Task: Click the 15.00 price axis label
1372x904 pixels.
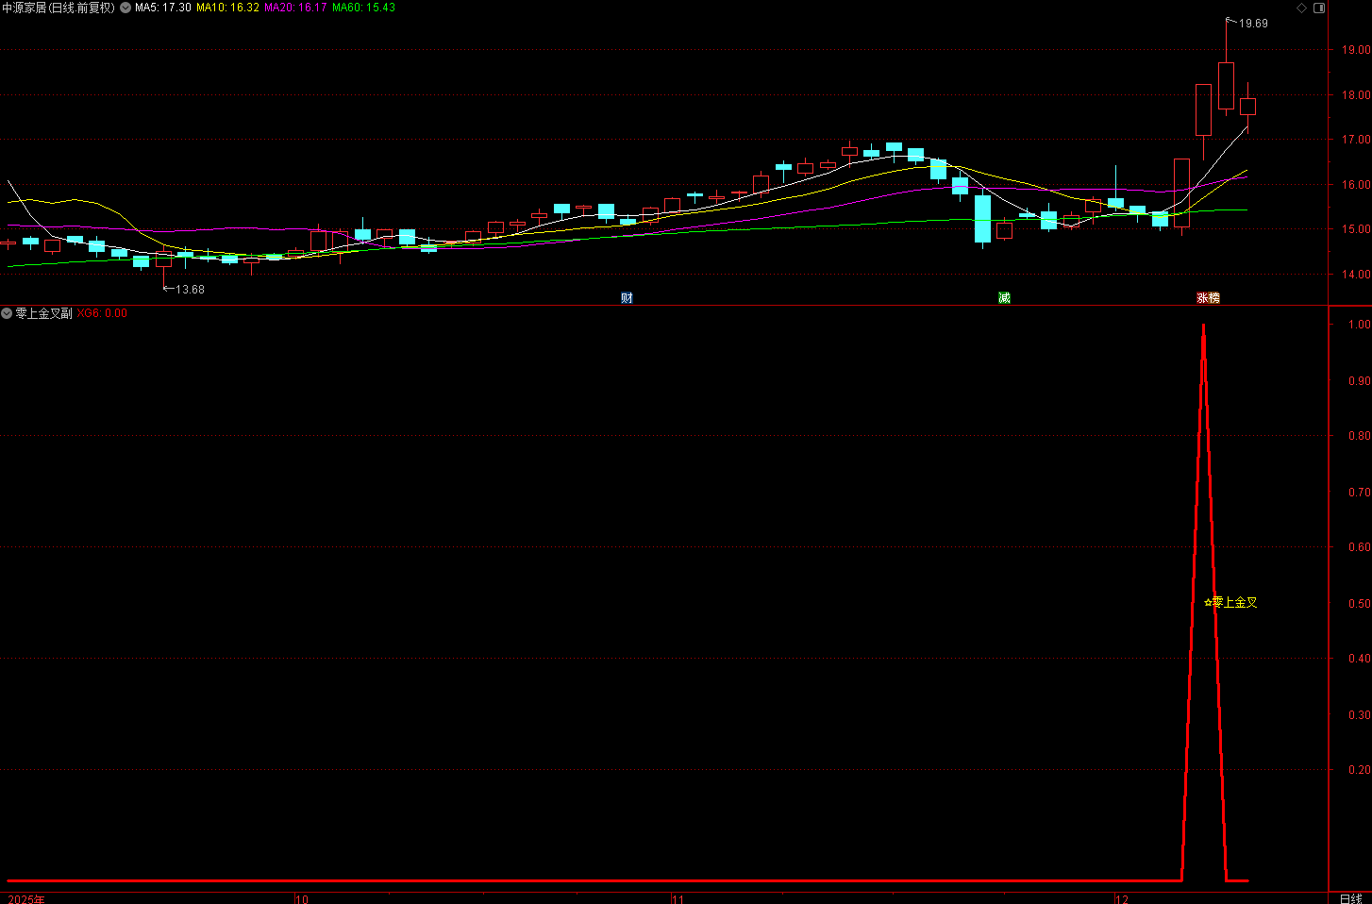Action: coord(1356,229)
